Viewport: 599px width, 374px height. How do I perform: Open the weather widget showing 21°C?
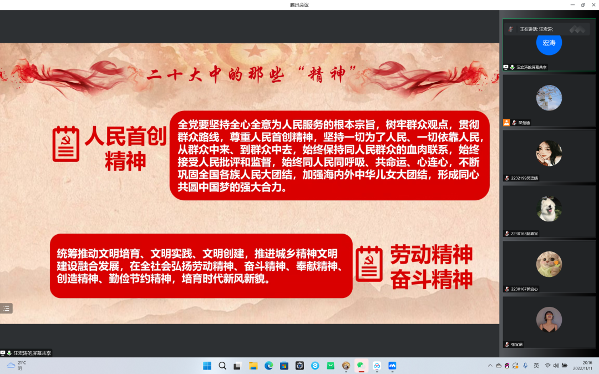[17, 365]
